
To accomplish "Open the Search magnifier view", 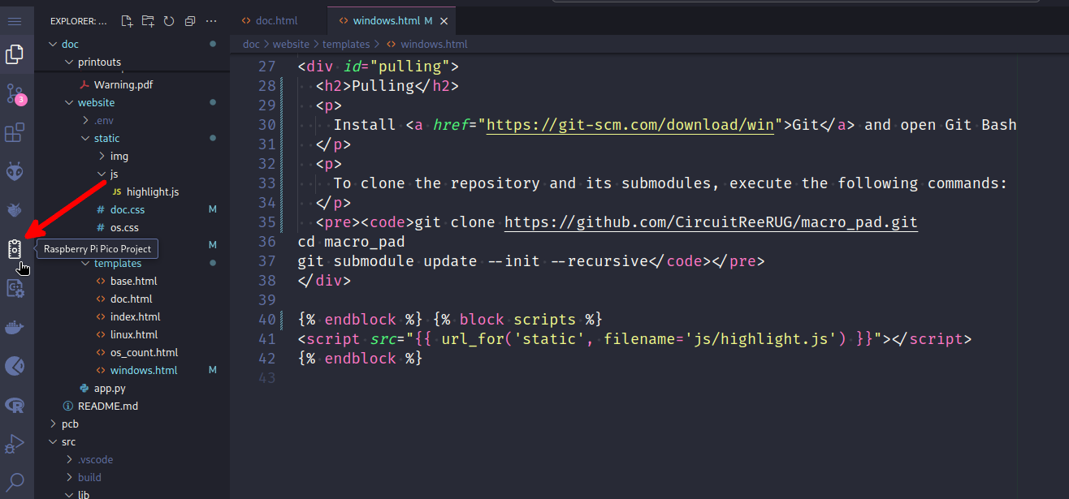I will click(15, 482).
